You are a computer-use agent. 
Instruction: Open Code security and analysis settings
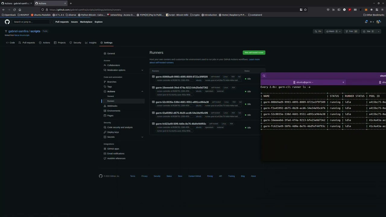(120, 127)
